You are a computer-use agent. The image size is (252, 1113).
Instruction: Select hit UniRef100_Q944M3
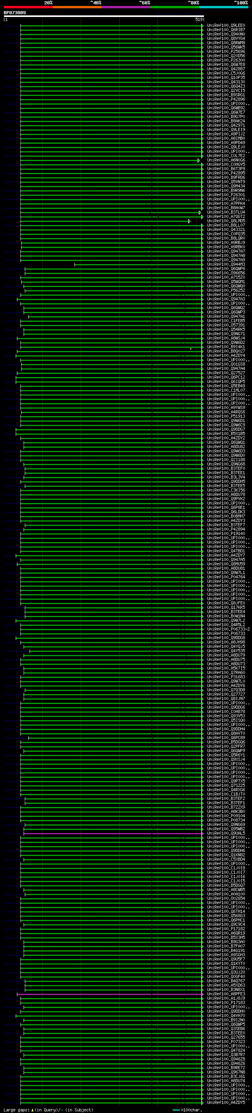pyautogui.click(x=226, y=265)
